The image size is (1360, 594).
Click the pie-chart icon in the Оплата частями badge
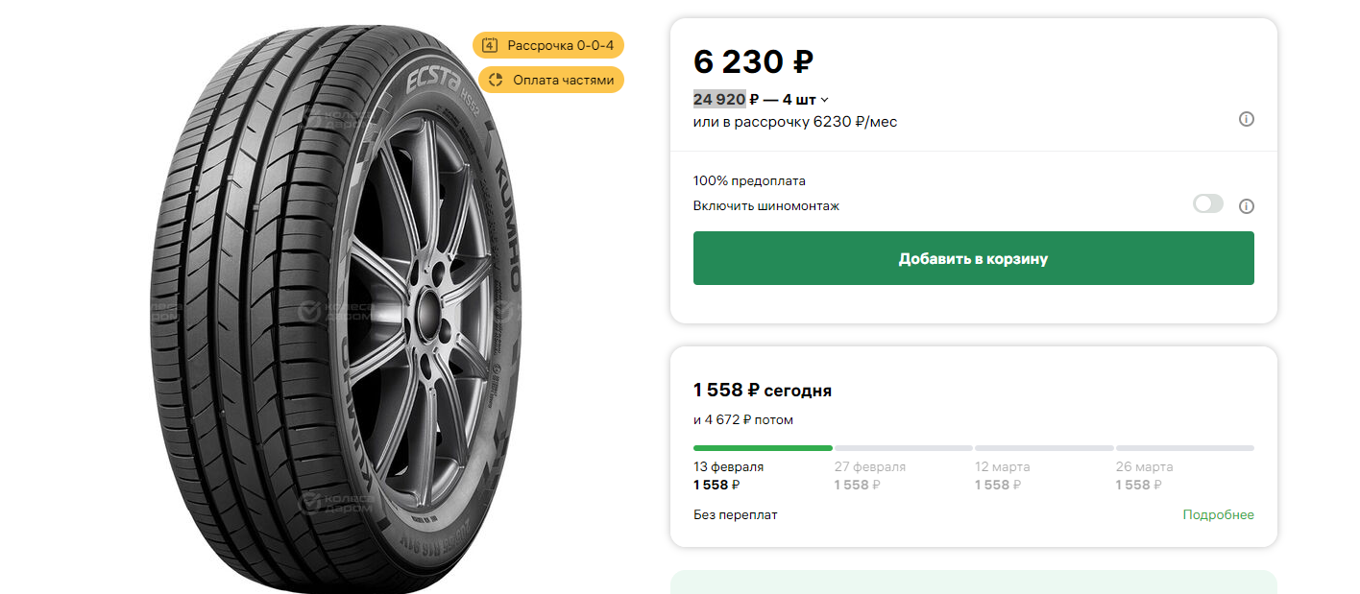(x=495, y=80)
